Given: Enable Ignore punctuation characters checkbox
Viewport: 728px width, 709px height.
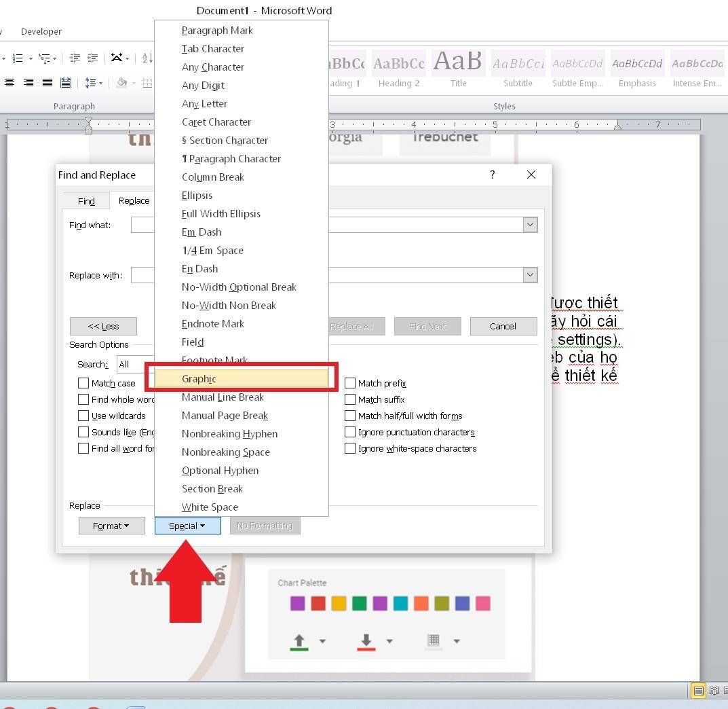Looking at the screenshot, I should (x=350, y=432).
